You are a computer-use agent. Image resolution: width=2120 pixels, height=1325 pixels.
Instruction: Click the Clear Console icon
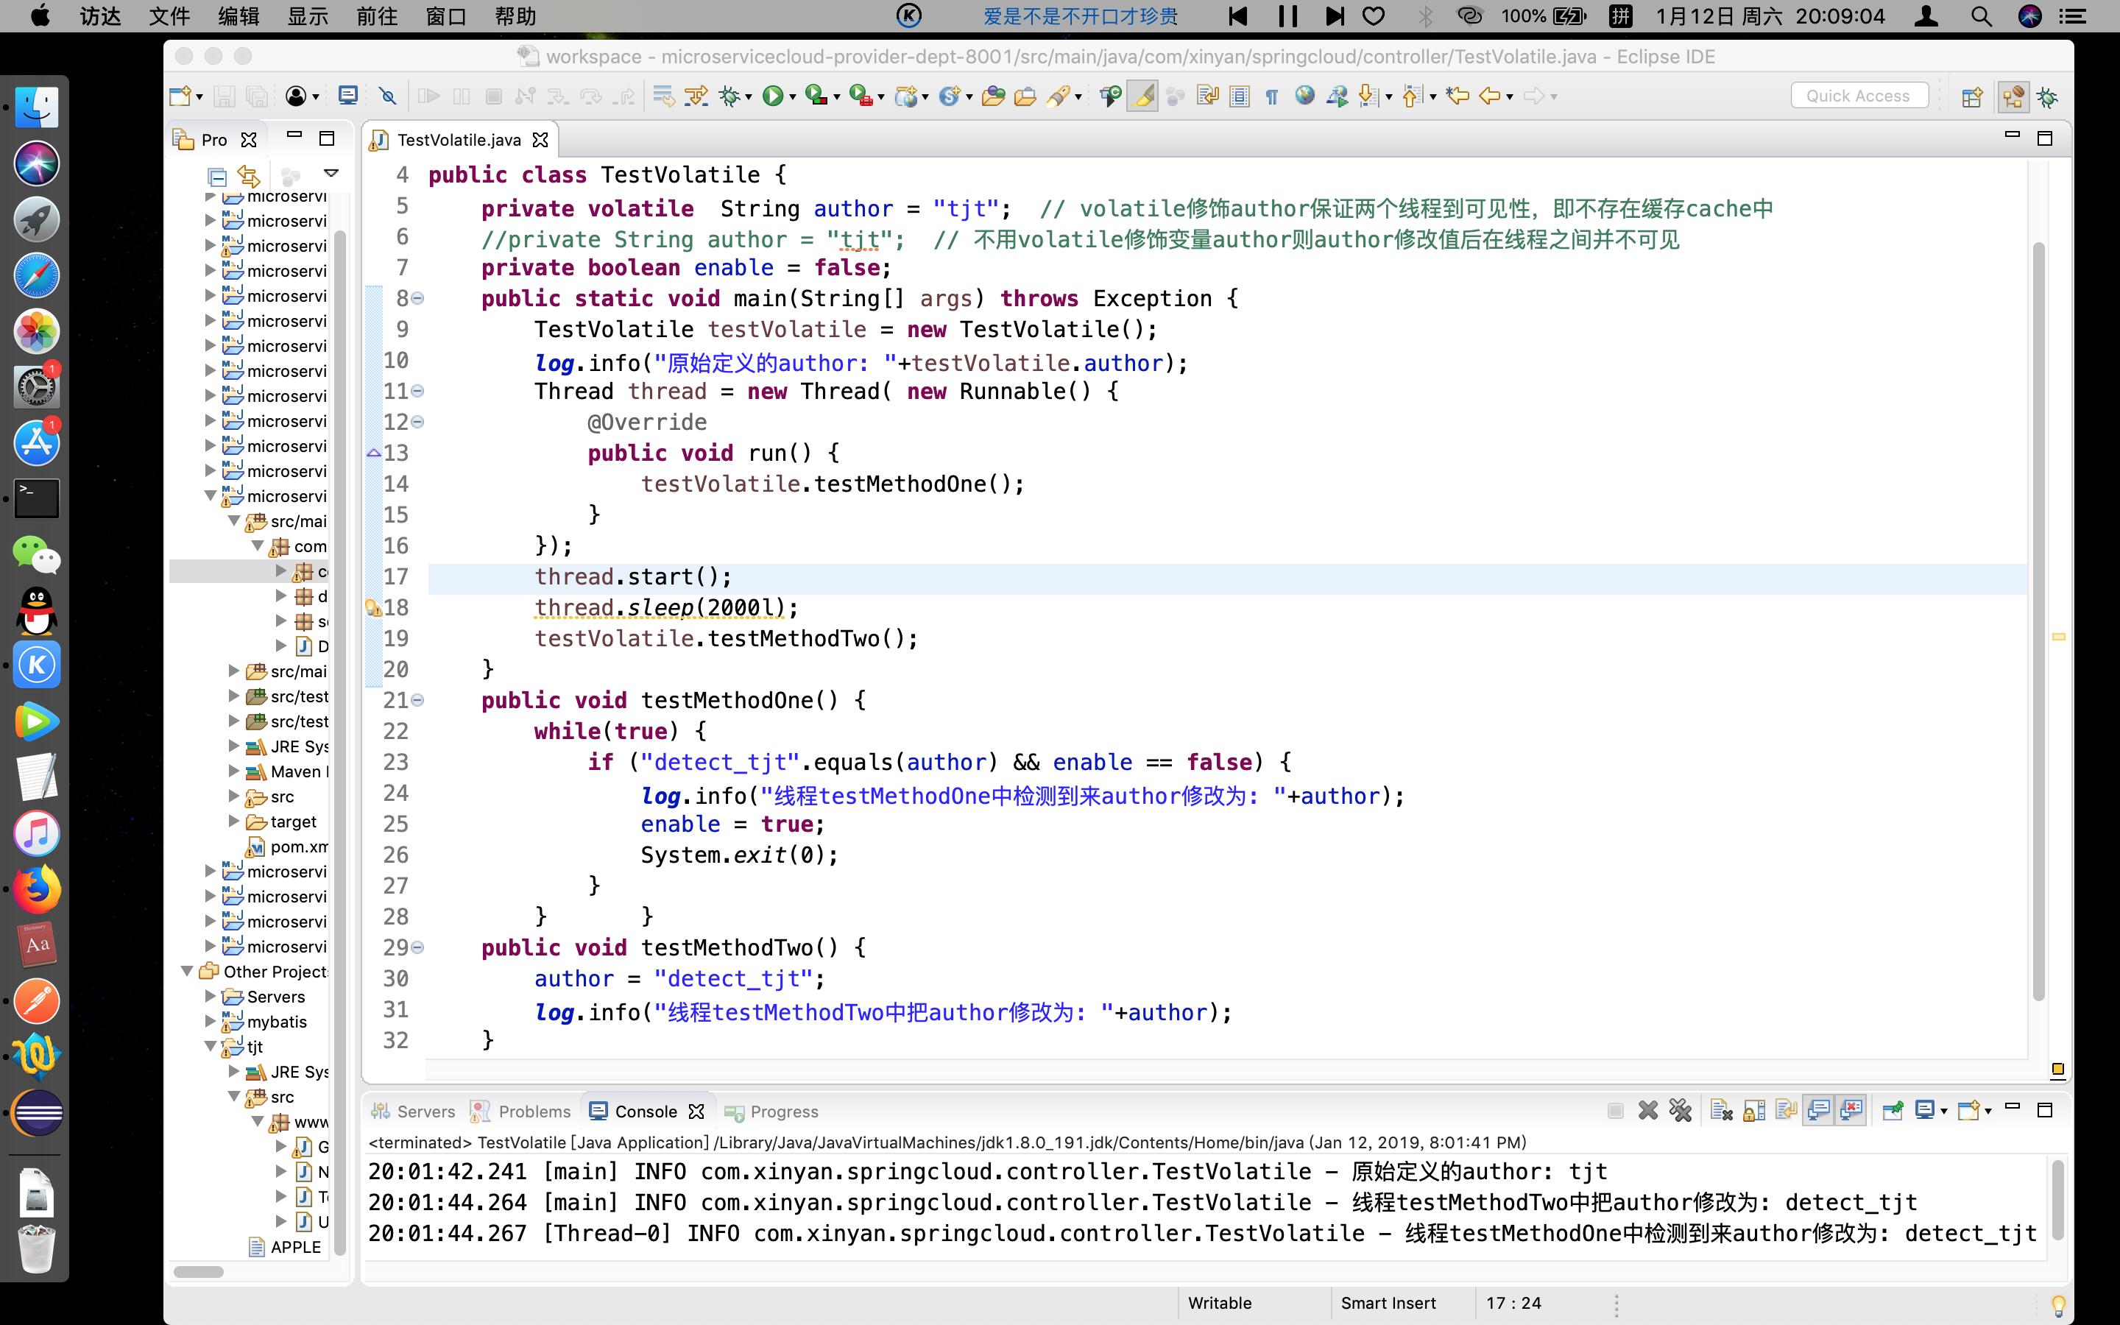pos(1720,1110)
